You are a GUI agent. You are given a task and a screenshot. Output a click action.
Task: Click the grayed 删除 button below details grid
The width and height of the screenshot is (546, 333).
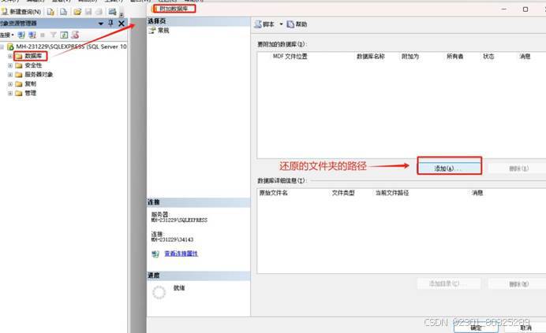pyautogui.click(x=518, y=284)
